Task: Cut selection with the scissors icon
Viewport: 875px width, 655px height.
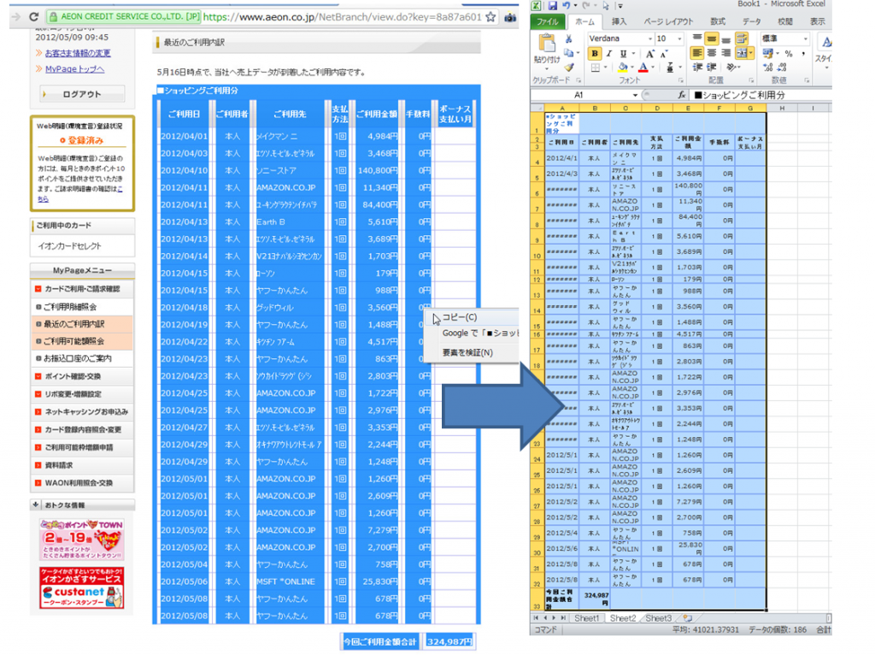Action: click(568, 38)
